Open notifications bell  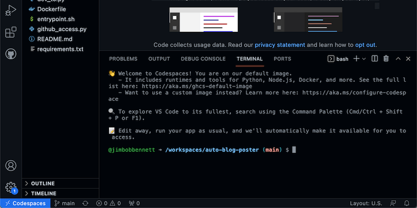(x=407, y=203)
